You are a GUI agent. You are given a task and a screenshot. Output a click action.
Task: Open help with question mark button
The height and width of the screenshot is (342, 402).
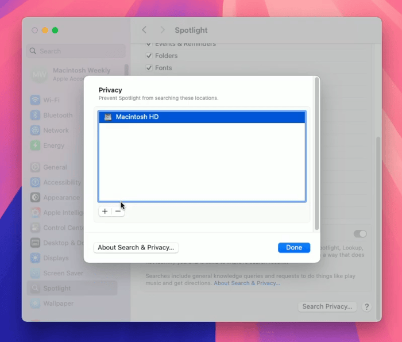[x=366, y=306]
